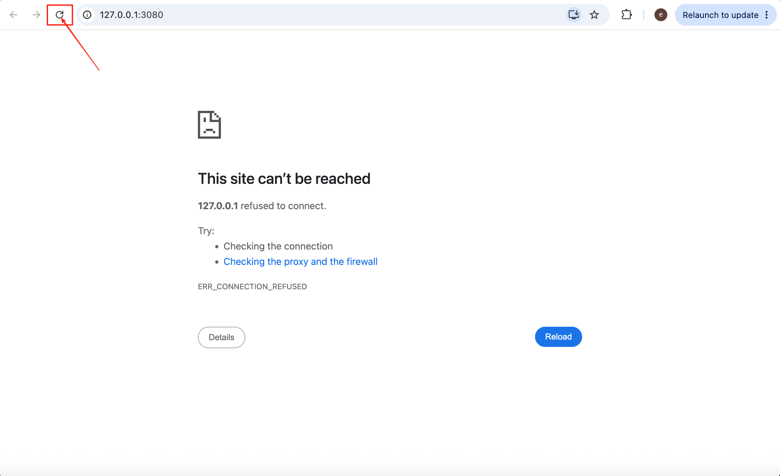Click the blue Reload button
Screen dimensions: 780x476
point(558,337)
